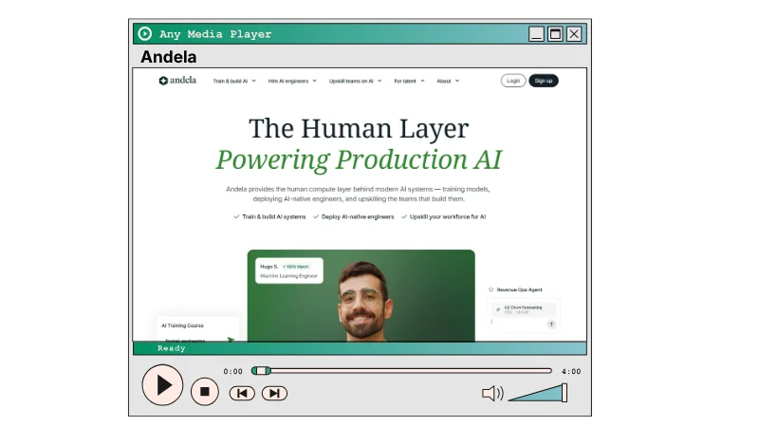Click the volume level slider
This screenshot has height=427, width=759.
(539, 393)
